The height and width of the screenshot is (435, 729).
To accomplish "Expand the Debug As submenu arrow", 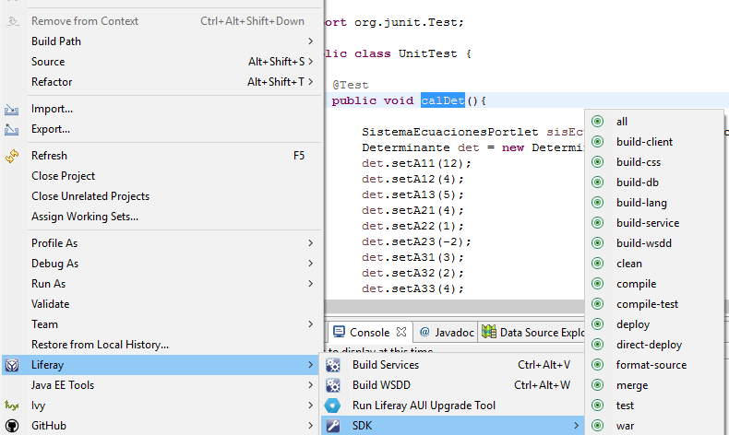I will tap(311, 264).
